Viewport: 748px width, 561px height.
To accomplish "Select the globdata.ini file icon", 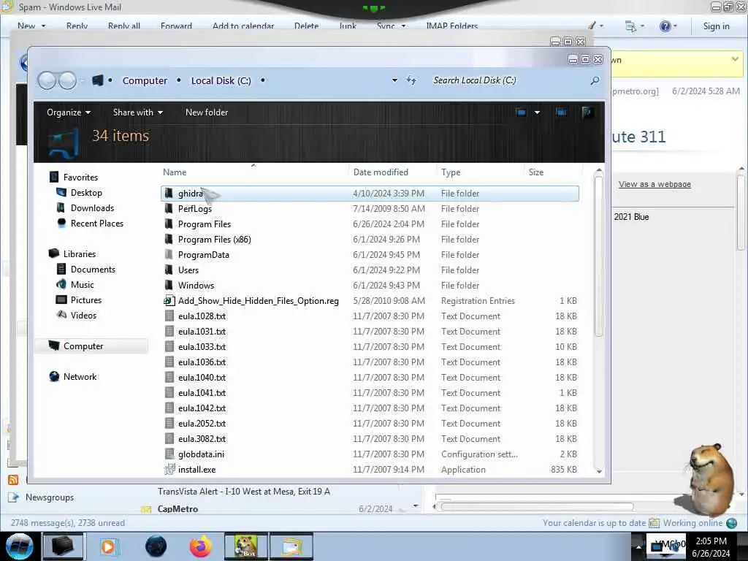I will 169,454.
